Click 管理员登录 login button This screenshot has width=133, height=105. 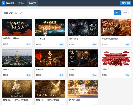click(126, 3)
